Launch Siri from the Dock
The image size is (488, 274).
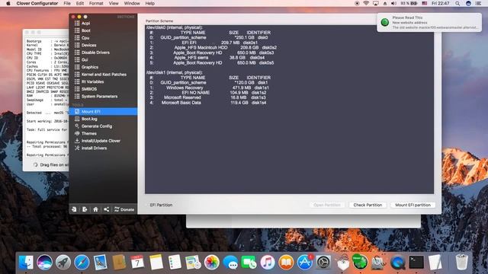tap(44, 263)
